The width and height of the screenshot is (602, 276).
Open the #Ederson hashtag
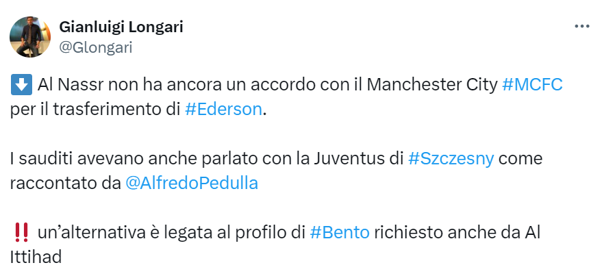tap(223, 110)
